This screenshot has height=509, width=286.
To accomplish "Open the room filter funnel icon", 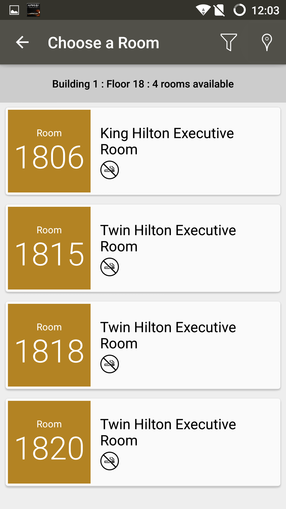I will pyautogui.click(x=229, y=42).
